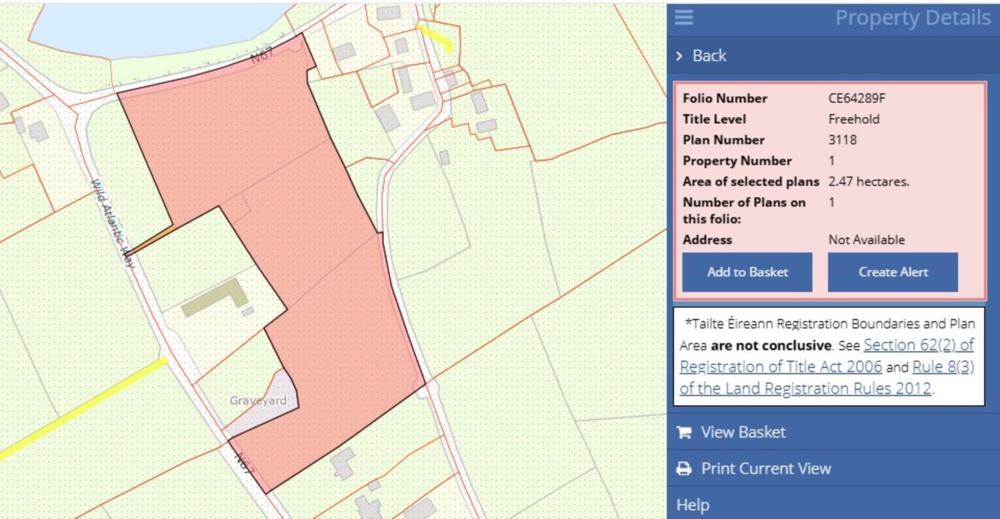Screen dimensions: 1000x519
Task: Click the Folio Number label
Action: pos(724,98)
